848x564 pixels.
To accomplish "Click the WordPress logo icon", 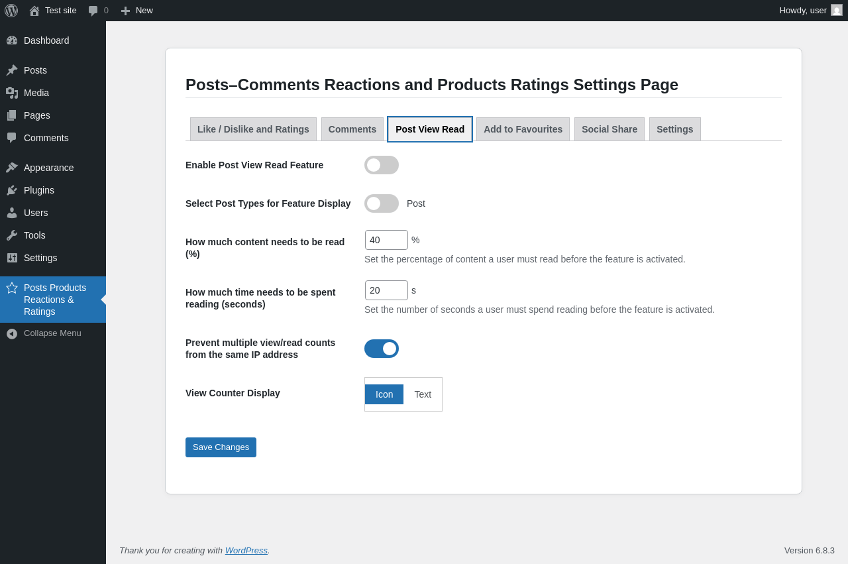I will (x=11, y=11).
